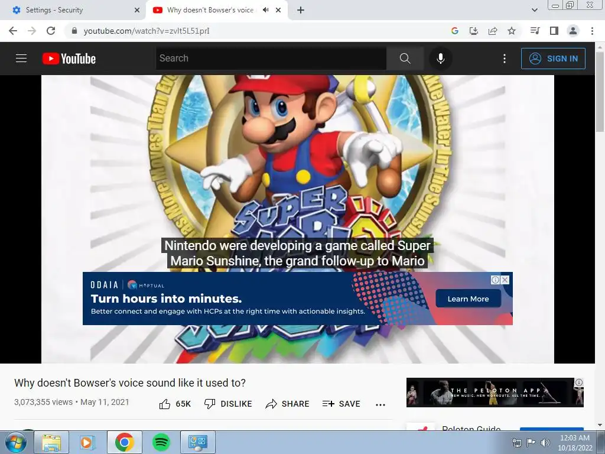Share this page from the address bar

point(493,31)
